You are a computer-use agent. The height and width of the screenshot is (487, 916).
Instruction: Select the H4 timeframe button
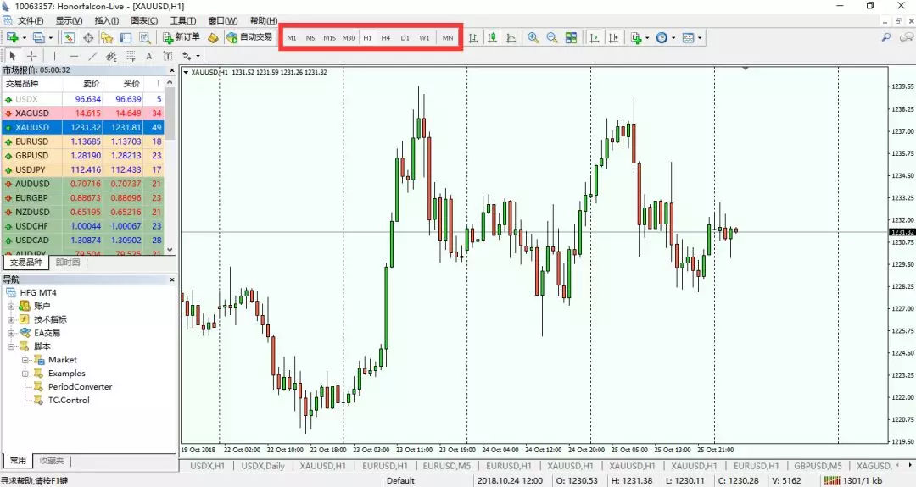point(386,37)
